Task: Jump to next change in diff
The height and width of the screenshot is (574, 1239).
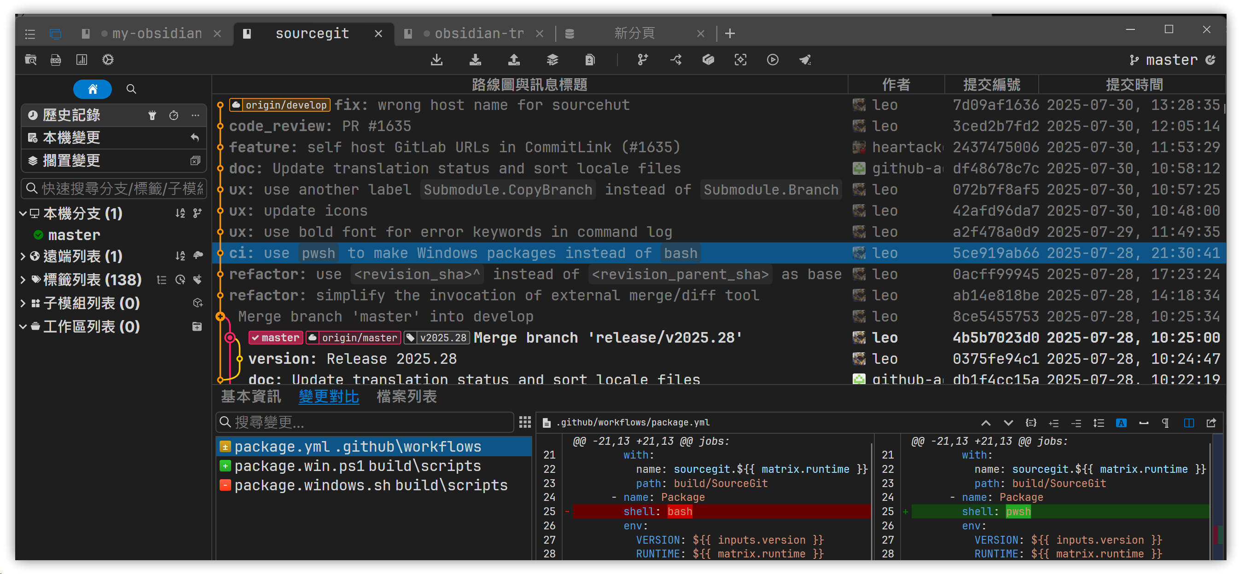Action: [x=1008, y=423]
